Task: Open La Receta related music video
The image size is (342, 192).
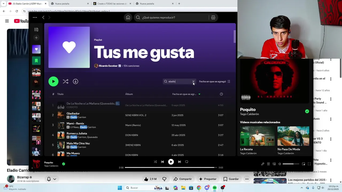Action: (x=257, y=141)
